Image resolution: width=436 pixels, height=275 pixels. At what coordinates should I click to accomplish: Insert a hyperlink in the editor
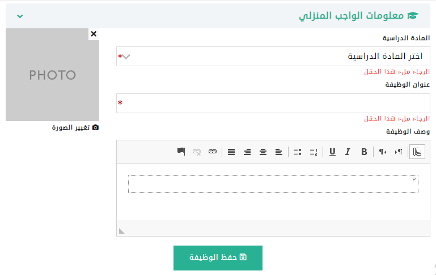tap(213, 152)
